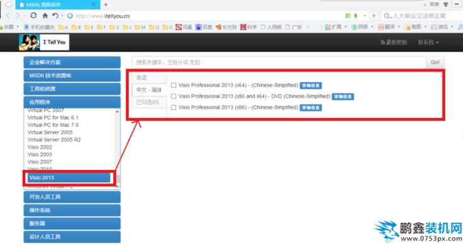This screenshot has height=245, width=463.
Task: Expand the 开发人员工具 category
Action: [72, 197]
